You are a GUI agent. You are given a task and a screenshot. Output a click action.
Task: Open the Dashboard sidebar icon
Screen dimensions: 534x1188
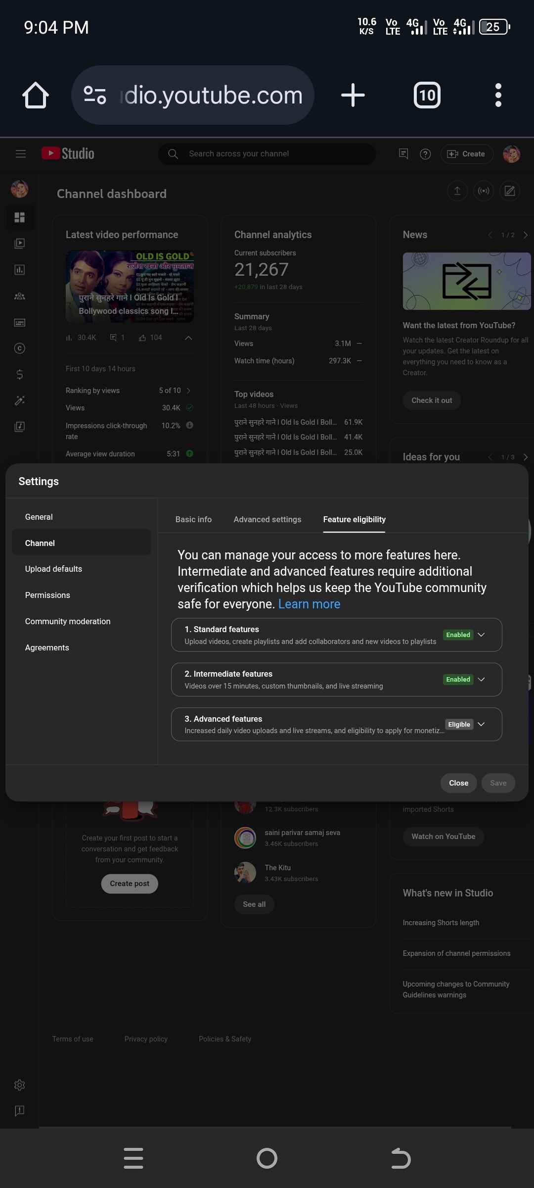(20, 217)
